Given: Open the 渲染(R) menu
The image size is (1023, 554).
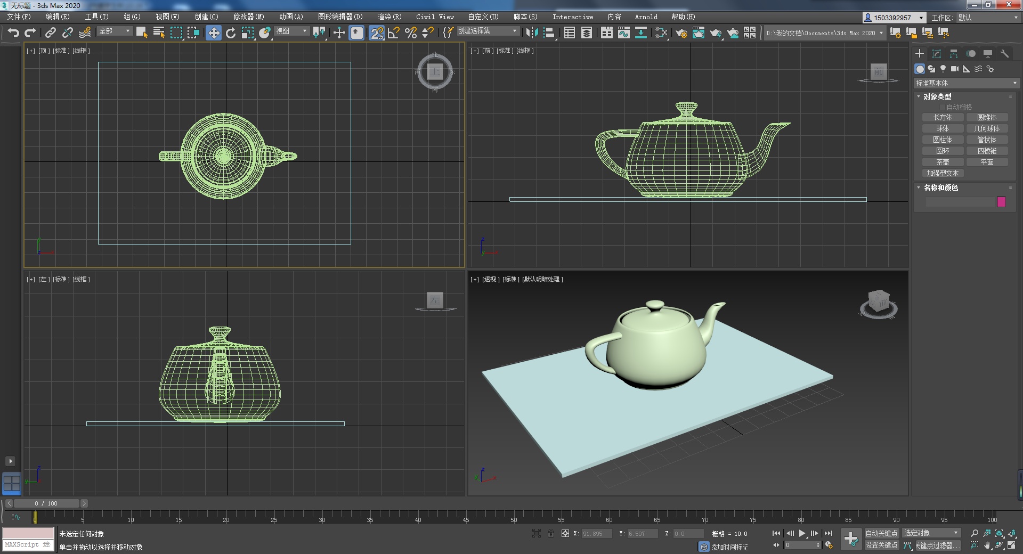Looking at the screenshot, I should tap(389, 17).
